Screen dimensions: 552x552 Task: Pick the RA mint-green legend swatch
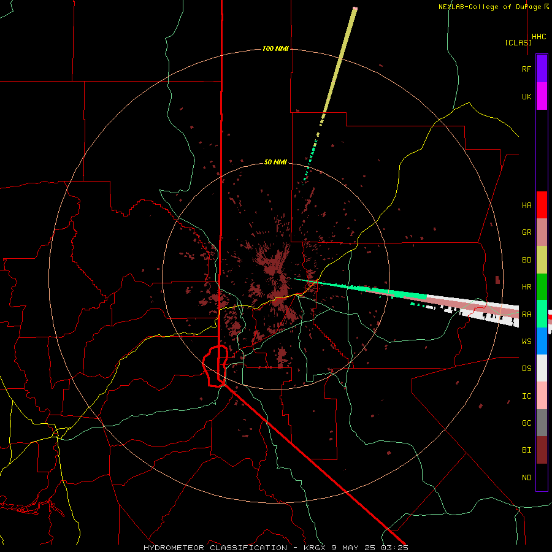coord(542,314)
